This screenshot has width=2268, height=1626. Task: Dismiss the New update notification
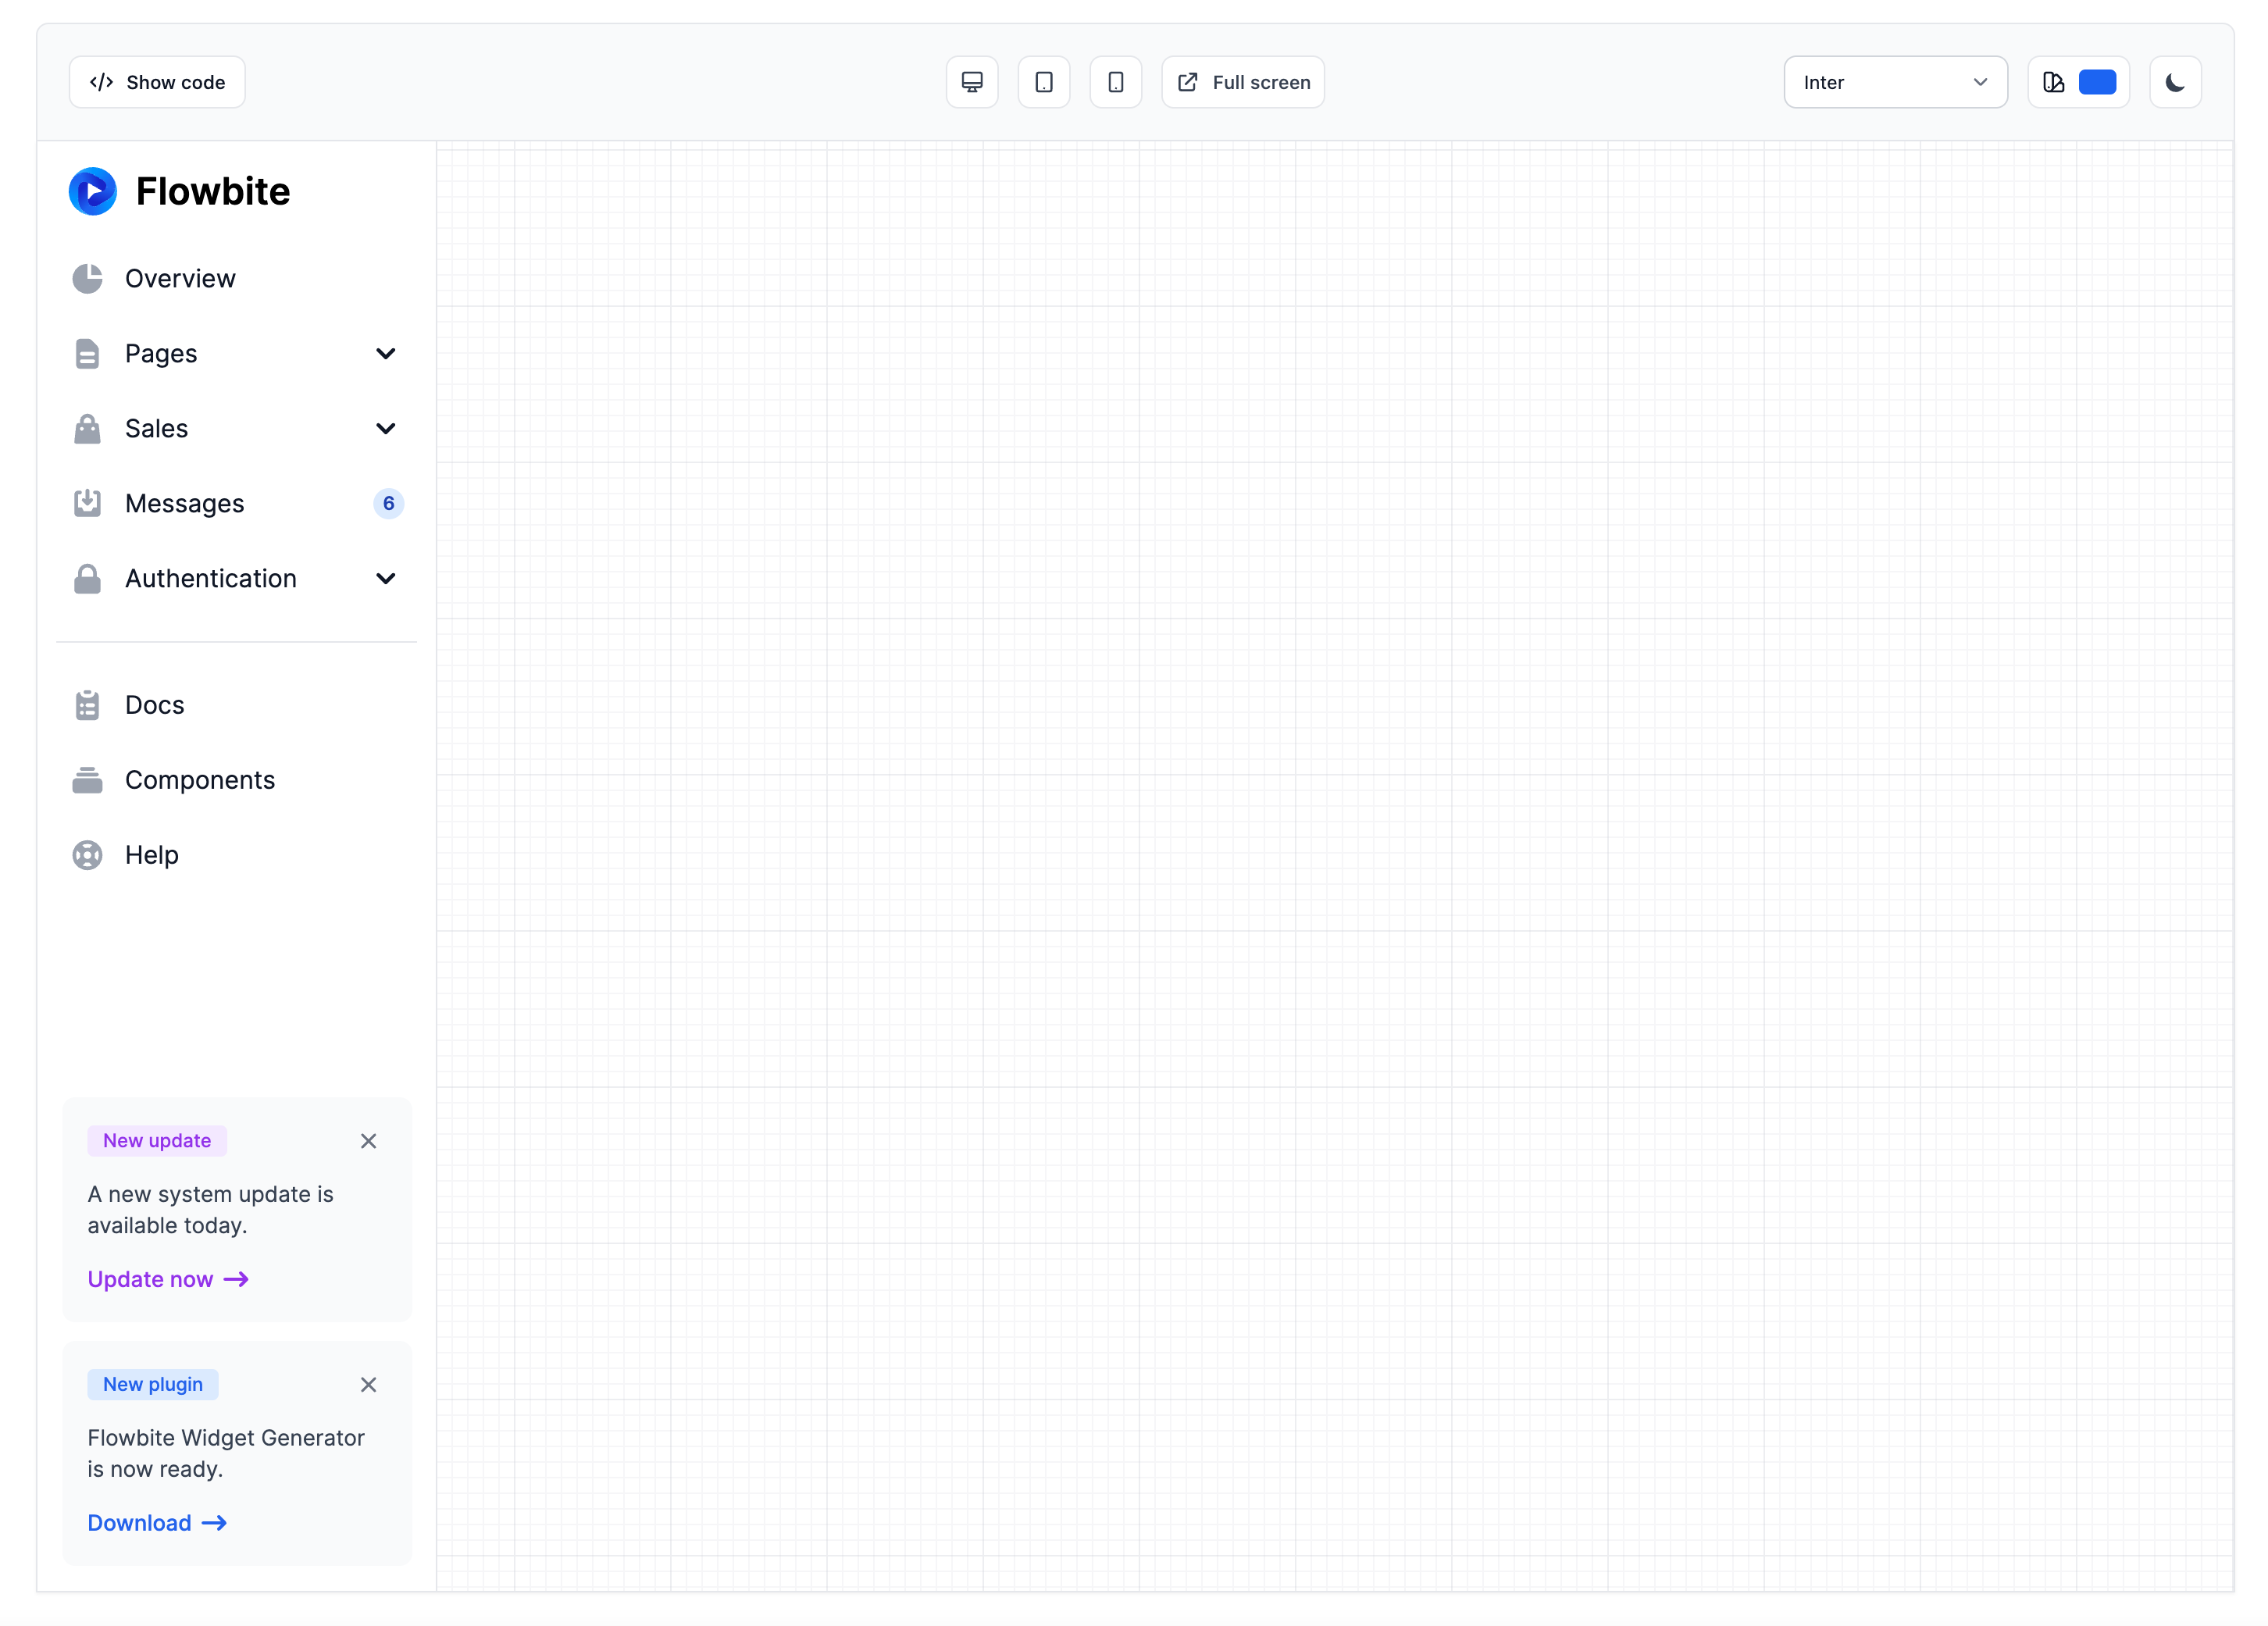pos(368,1140)
